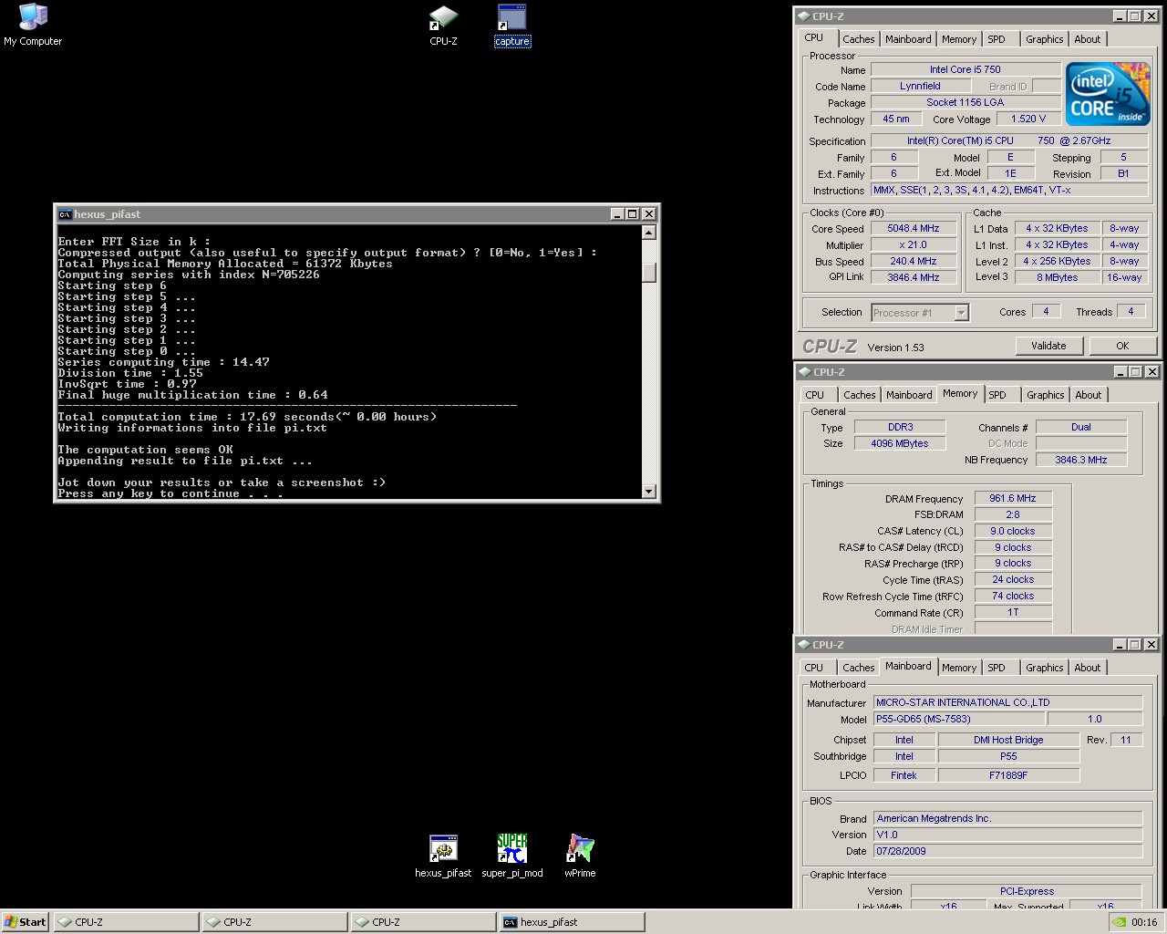1167x934 pixels.
Task: Select the super_pi_mod desktop shortcut icon
Action: click(x=512, y=856)
